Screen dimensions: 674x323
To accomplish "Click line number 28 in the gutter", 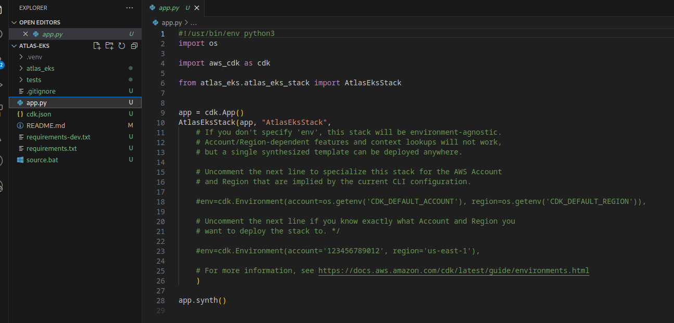I will pyautogui.click(x=160, y=301).
